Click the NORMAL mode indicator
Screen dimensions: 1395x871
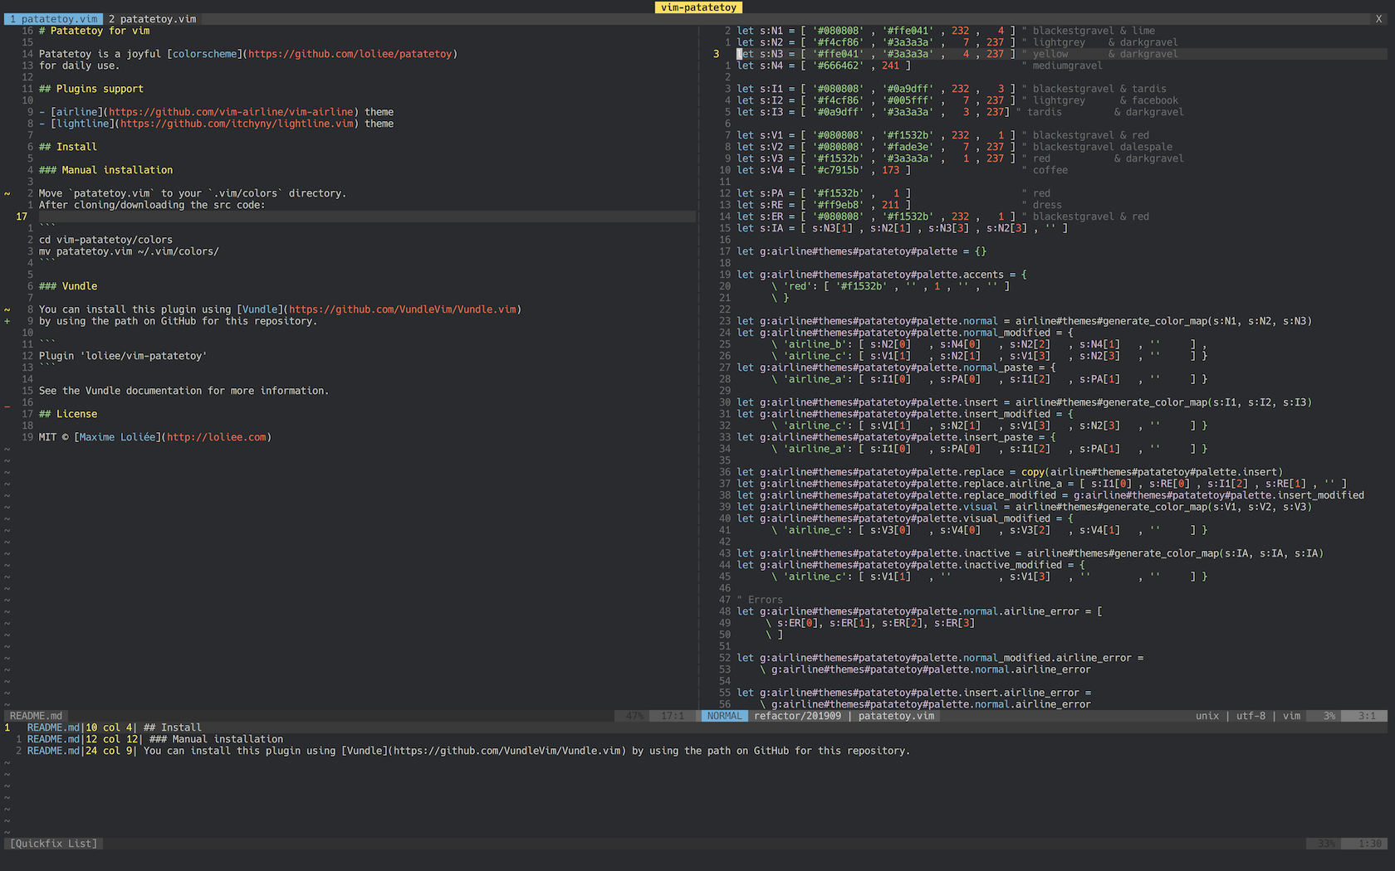(x=725, y=716)
